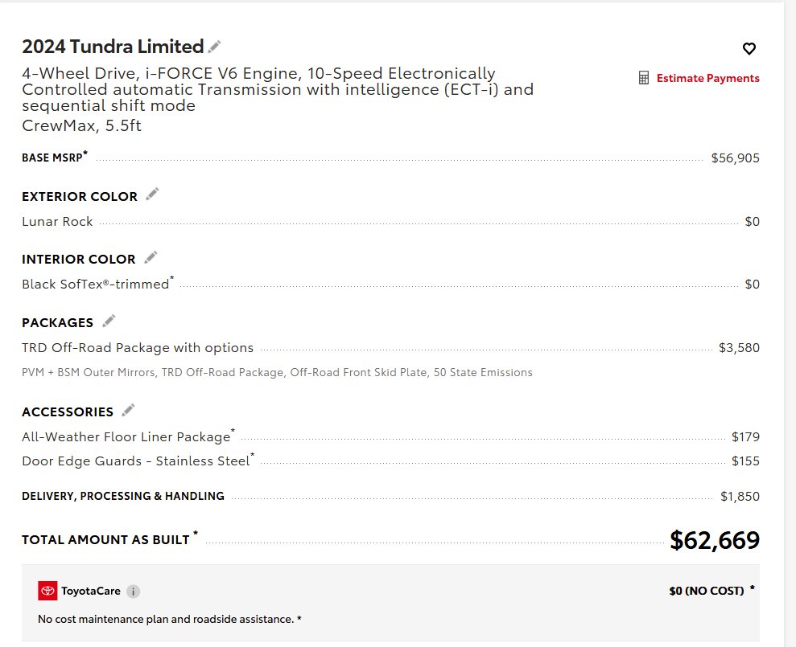Edit Accessories with the pencil icon
This screenshot has height=647, width=796.
point(129,410)
